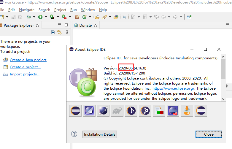232x149 pixels.
Task: Open the Search menu
Action: (x=44, y=10)
